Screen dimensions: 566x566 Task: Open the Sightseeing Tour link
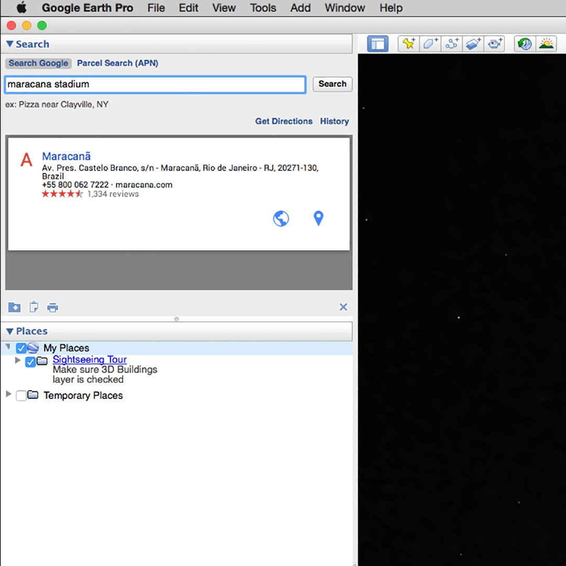[90, 360]
